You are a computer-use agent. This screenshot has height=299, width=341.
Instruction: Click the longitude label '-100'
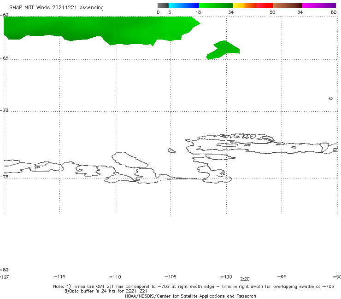226,276
